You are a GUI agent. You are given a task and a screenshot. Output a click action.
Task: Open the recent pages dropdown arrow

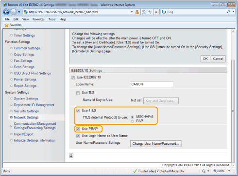point(19,12)
